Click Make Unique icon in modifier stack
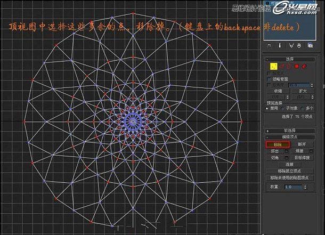Viewport: 325px width, 235px height. coord(291,45)
